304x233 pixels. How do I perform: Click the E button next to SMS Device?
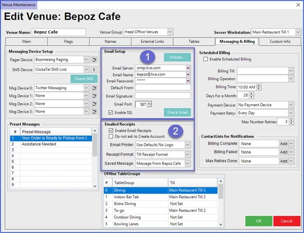94,69
